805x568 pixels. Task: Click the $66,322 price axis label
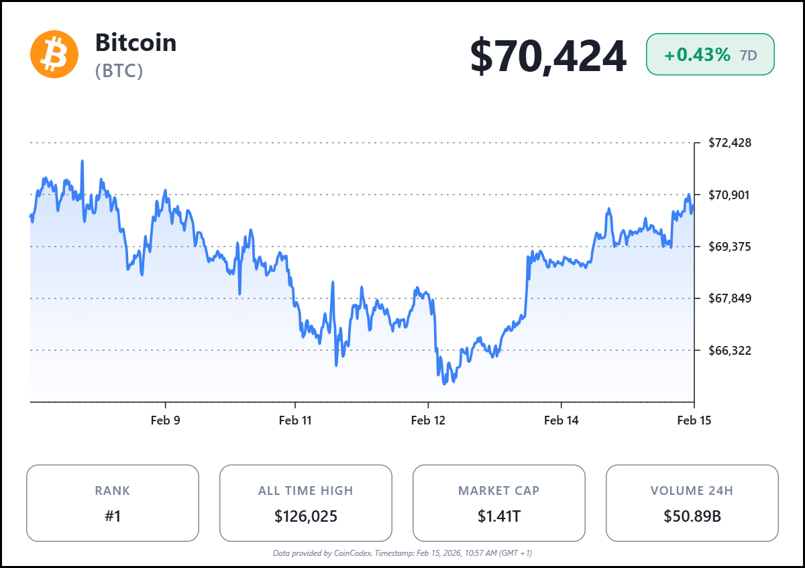click(x=730, y=350)
